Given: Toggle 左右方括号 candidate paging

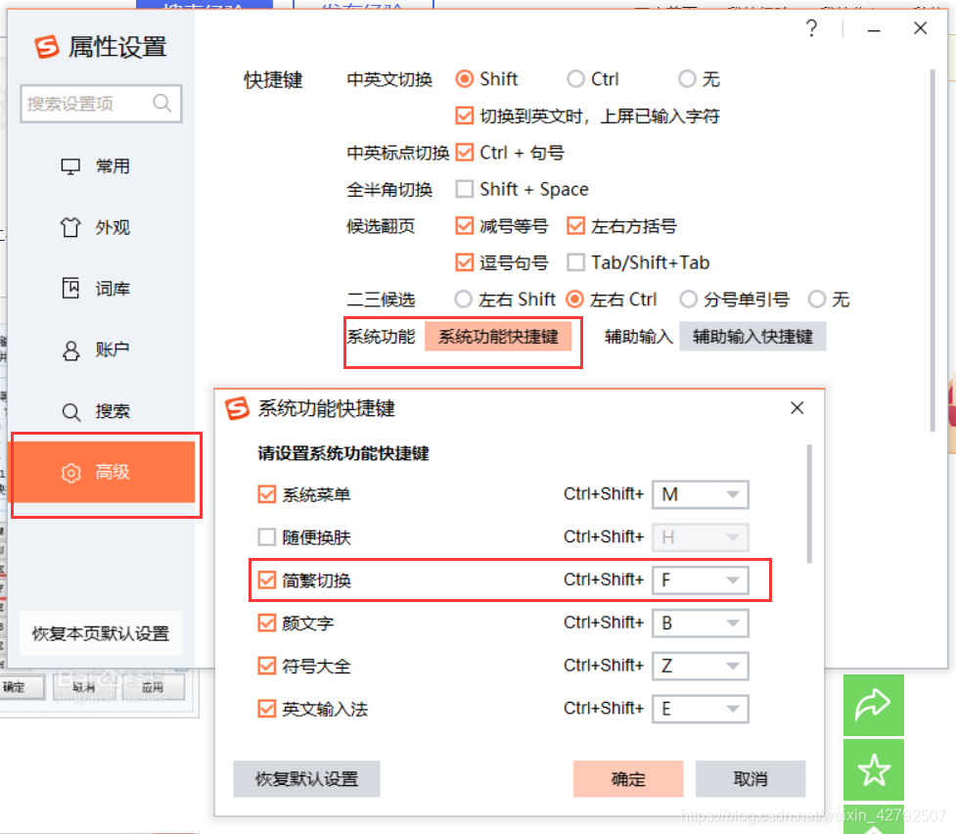Looking at the screenshot, I should 575,226.
